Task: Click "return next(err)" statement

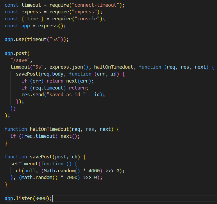Action: tap(69, 81)
